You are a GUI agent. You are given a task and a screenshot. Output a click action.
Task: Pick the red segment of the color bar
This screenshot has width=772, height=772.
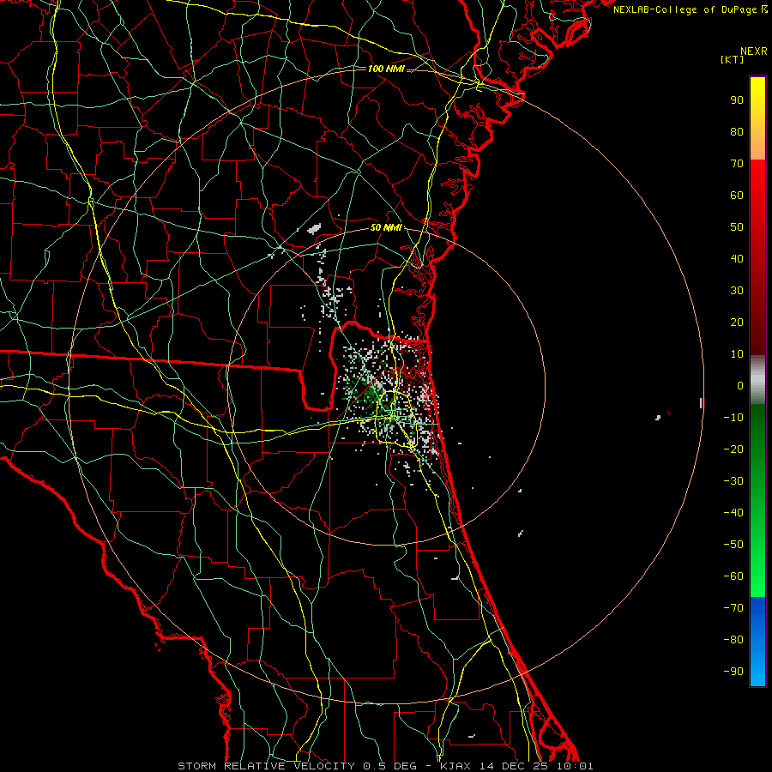(x=757, y=257)
